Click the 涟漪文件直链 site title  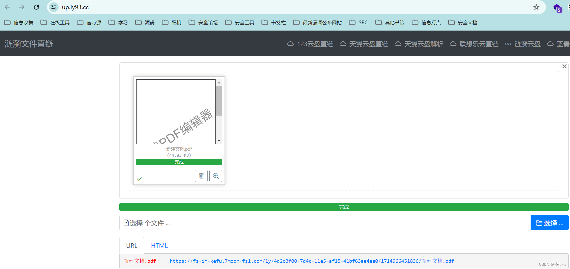[x=29, y=44]
